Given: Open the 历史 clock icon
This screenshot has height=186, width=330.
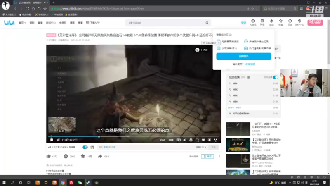Looking at the screenshot, I should [x=290, y=22].
